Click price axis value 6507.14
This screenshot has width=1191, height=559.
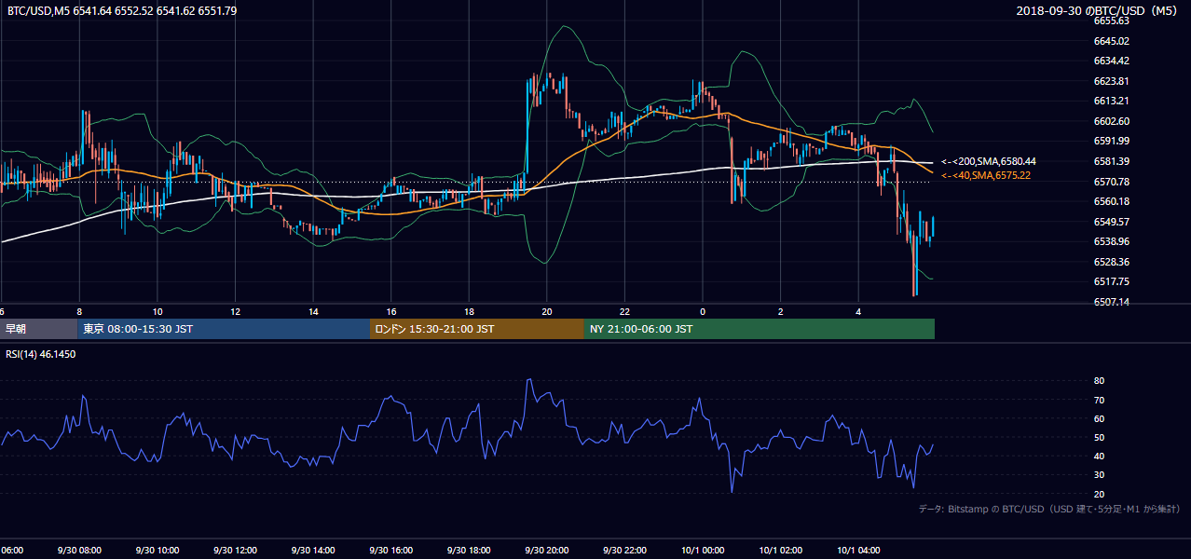tap(1112, 302)
